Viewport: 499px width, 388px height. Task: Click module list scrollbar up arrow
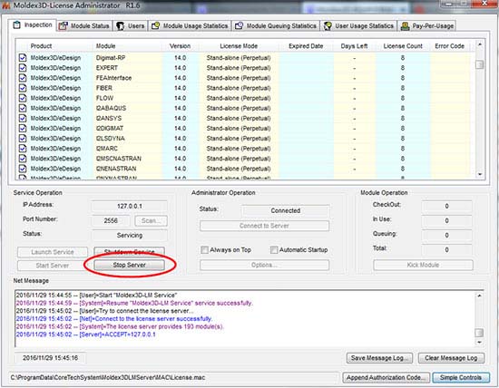[x=480, y=44]
